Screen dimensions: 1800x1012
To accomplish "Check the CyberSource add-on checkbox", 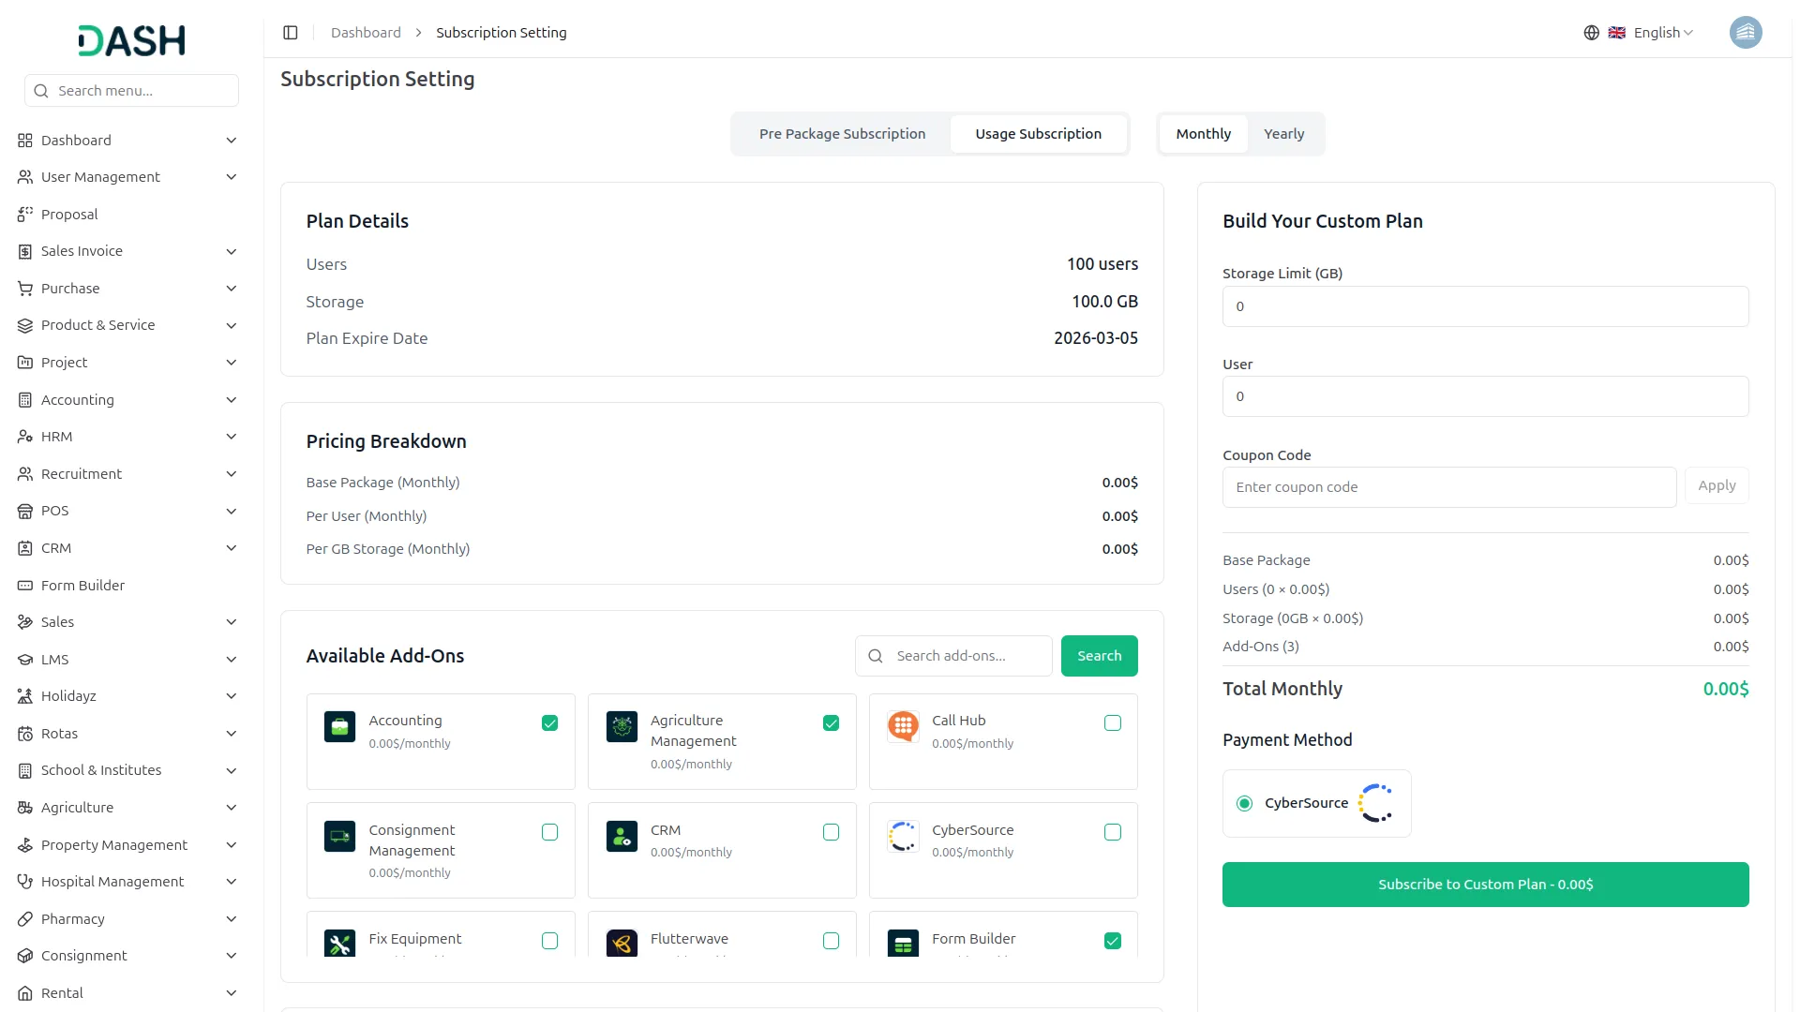I will [1112, 832].
